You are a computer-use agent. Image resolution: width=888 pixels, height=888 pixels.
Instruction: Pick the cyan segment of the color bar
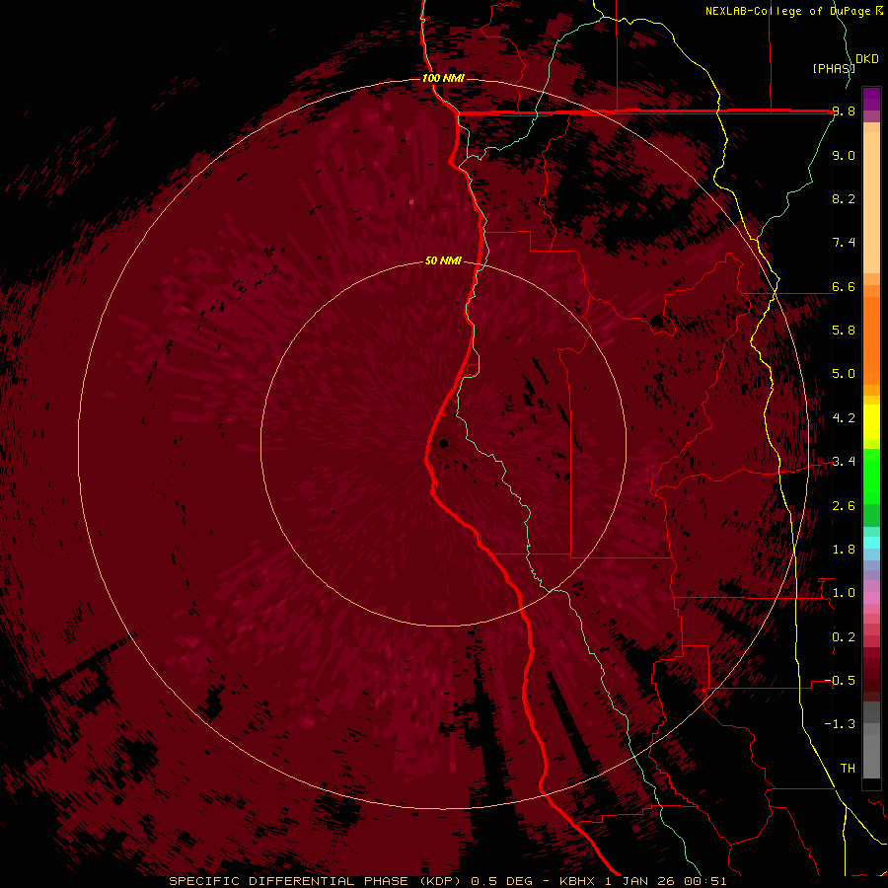point(871,543)
